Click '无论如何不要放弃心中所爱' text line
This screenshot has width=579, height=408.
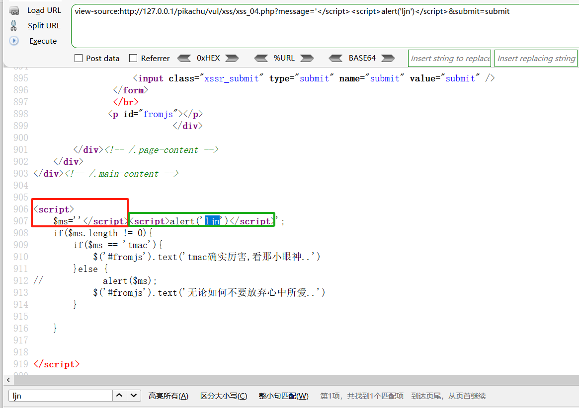point(209,292)
